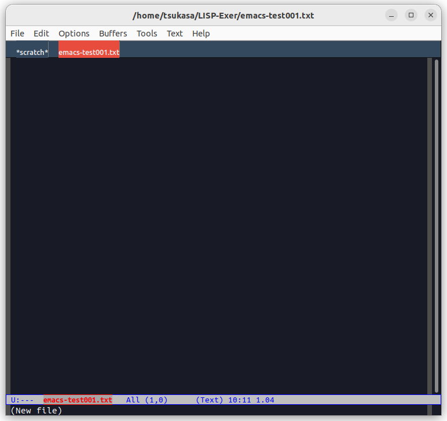Open the File menu

pos(17,34)
